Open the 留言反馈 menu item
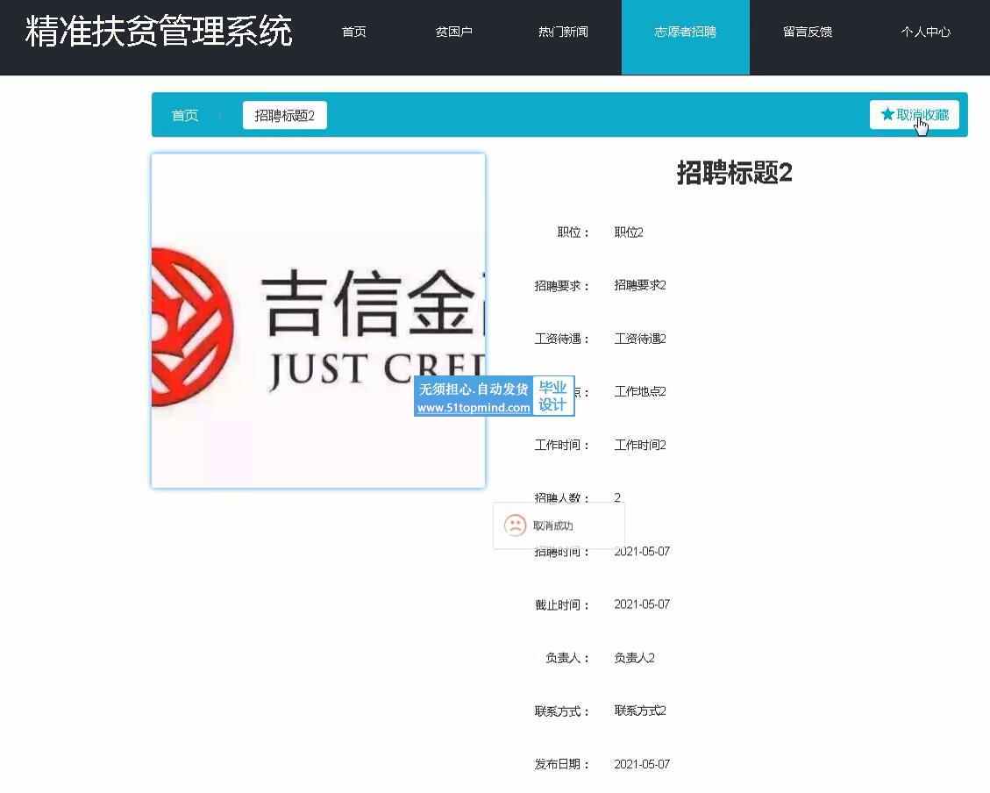The width and height of the screenshot is (990, 793). tap(808, 32)
